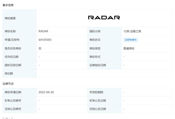Select the date 2022-04-20

46,92
